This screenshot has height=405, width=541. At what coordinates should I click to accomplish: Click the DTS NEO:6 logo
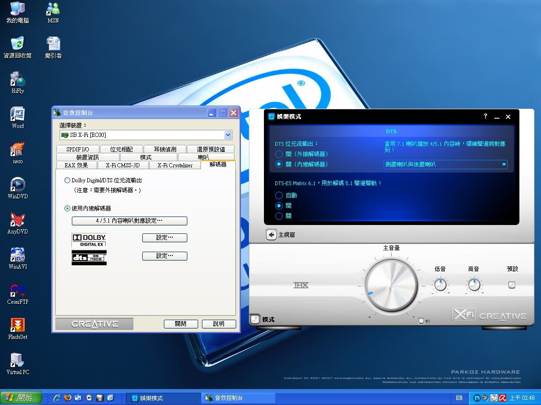[x=89, y=258]
